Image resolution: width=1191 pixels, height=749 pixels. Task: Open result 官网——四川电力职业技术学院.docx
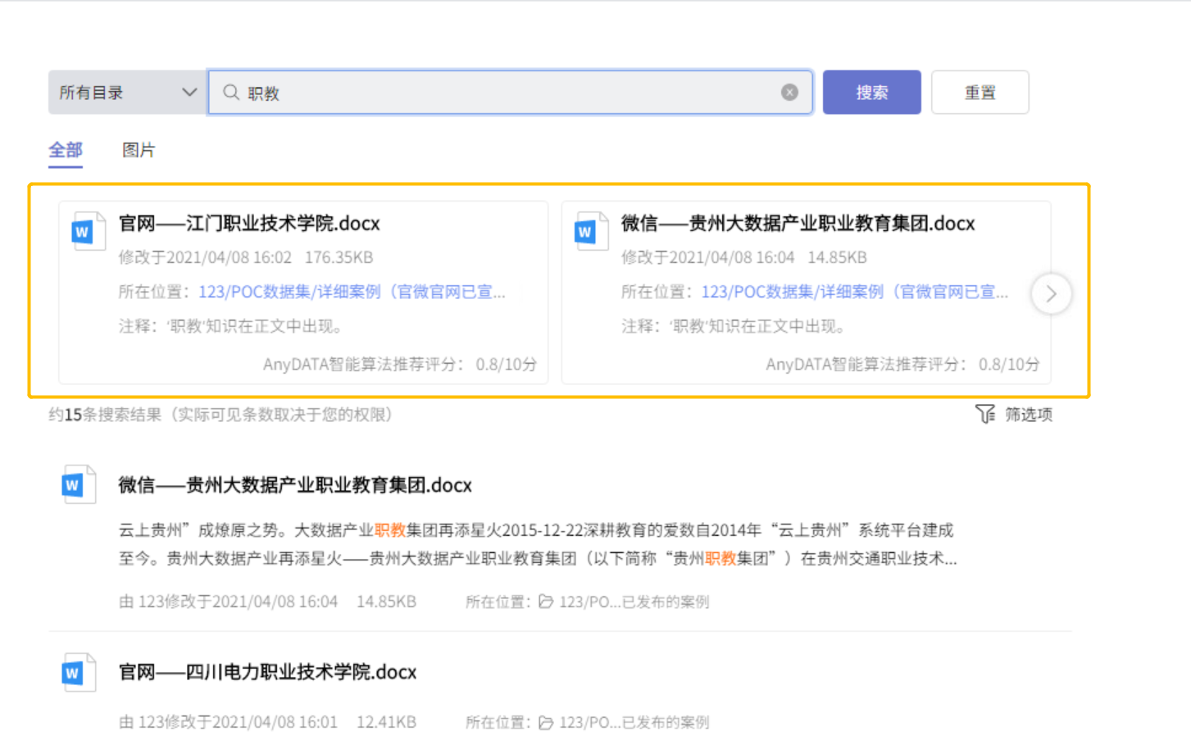(267, 672)
